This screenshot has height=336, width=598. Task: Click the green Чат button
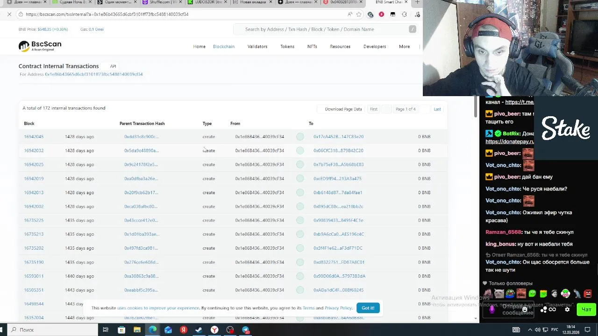coord(586,309)
